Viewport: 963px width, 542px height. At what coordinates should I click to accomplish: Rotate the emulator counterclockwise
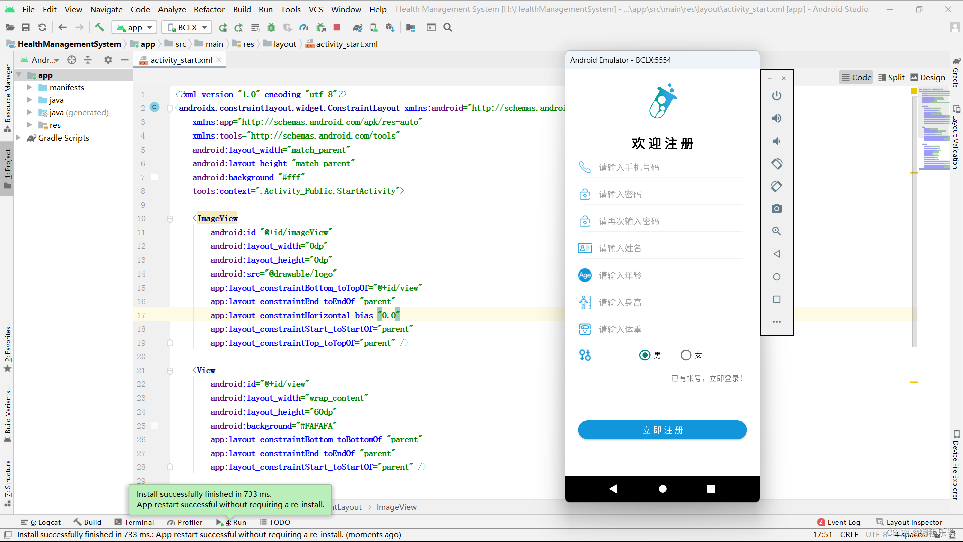(x=777, y=164)
